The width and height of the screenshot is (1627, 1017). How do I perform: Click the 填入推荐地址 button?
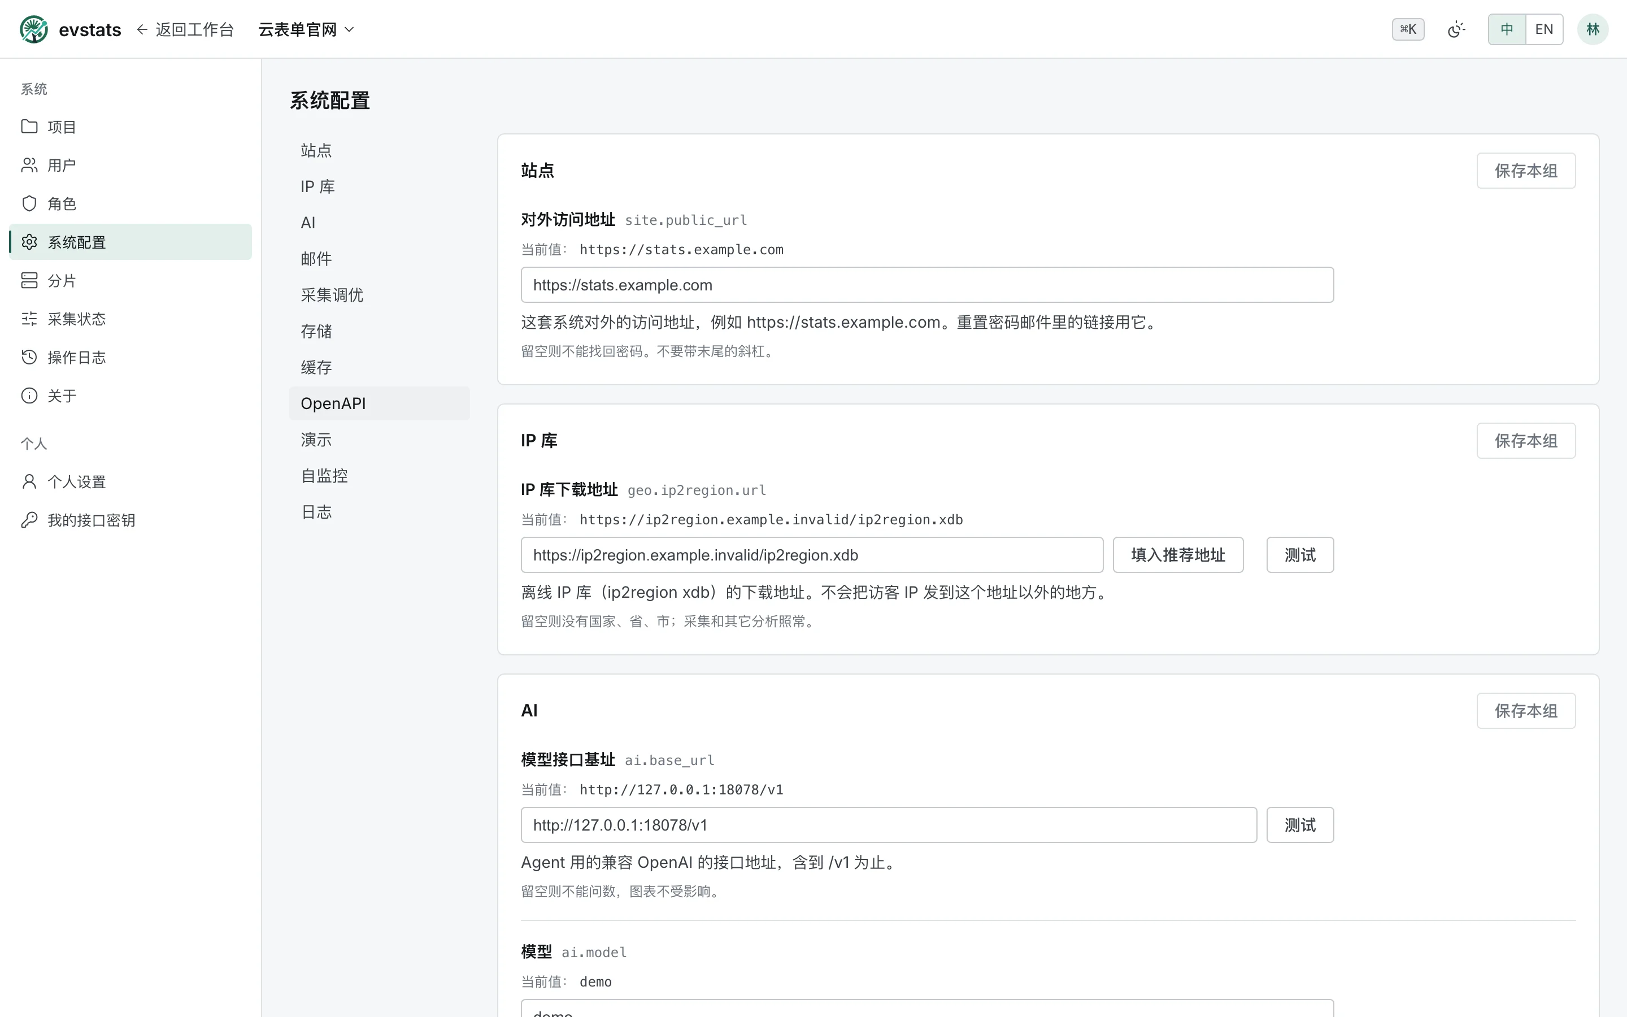pos(1178,555)
